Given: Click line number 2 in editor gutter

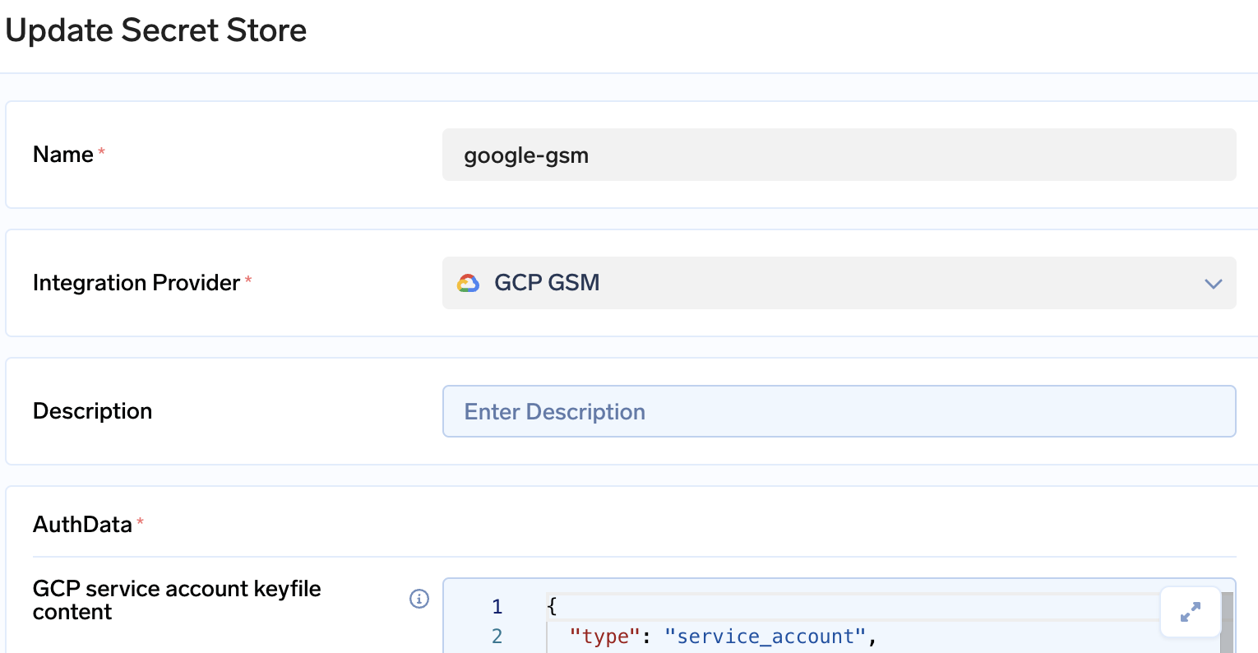Looking at the screenshot, I should click(x=497, y=637).
